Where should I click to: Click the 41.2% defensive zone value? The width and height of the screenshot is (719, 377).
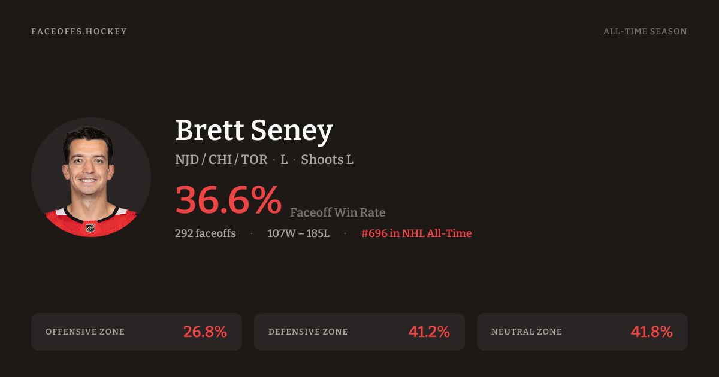click(x=428, y=332)
